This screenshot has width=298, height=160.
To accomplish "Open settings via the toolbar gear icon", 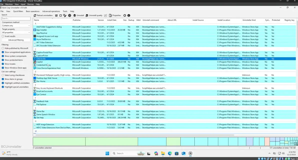I will tap(125, 16).
